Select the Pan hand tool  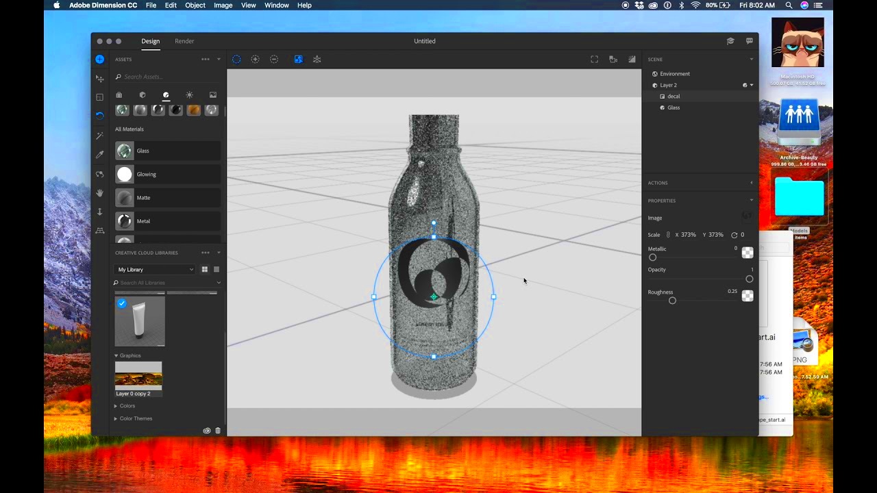99,193
